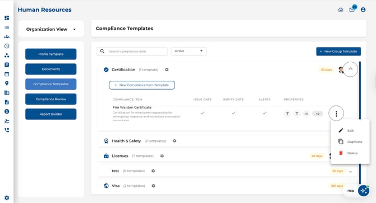The width and height of the screenshot is (376, 203).
Task: Go to Report Builder section
Action: pos(51,114)
